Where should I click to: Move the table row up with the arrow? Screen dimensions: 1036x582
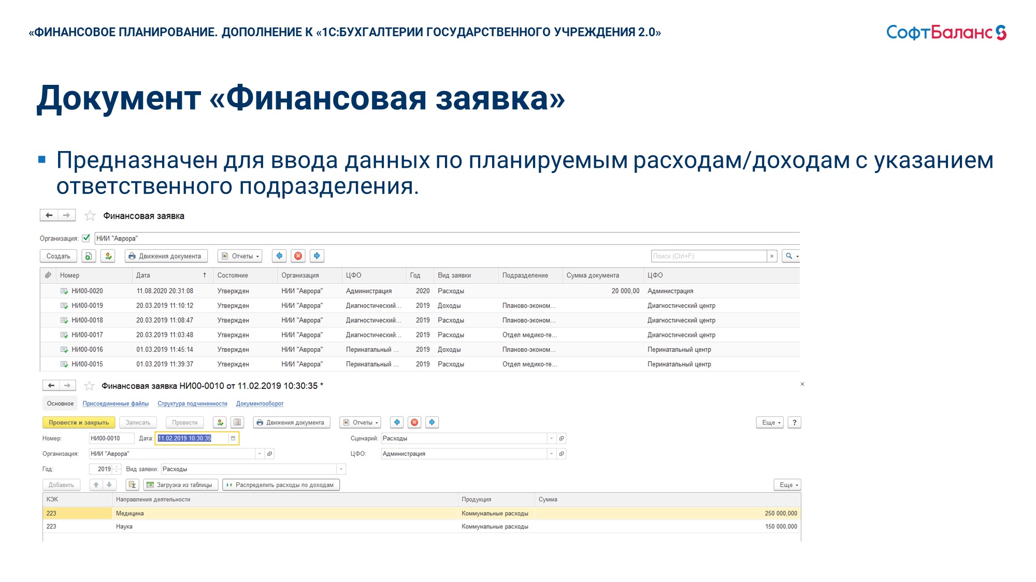tap(96, 485)
